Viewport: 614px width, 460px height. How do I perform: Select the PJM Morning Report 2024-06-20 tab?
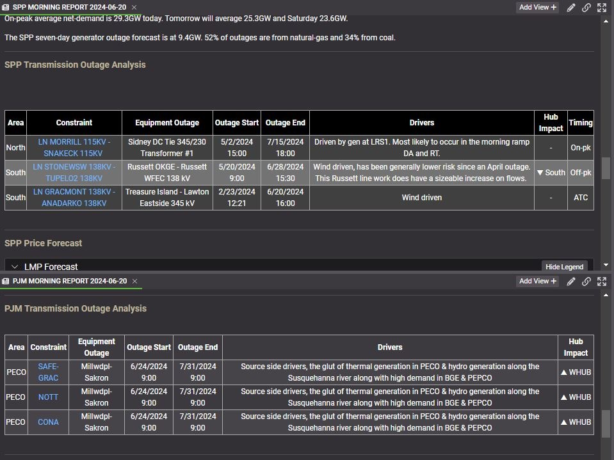pos(69,282)
